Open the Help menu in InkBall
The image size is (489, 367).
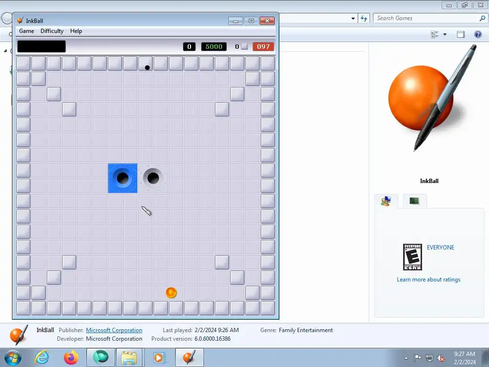tap(76, 31)
